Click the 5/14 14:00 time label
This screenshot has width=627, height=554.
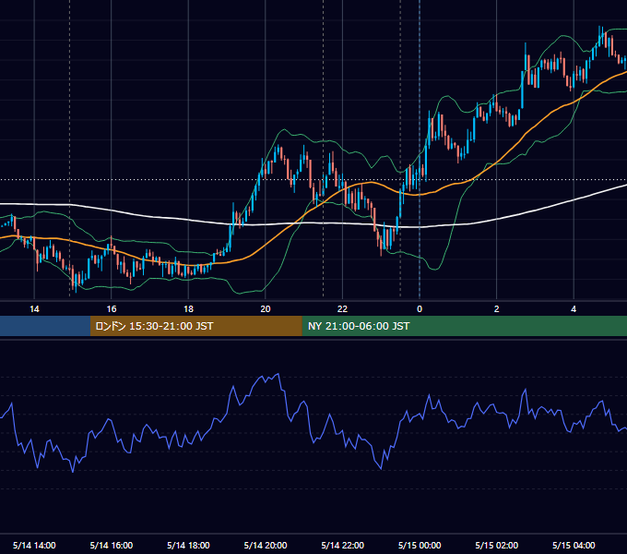coord(34,545)
